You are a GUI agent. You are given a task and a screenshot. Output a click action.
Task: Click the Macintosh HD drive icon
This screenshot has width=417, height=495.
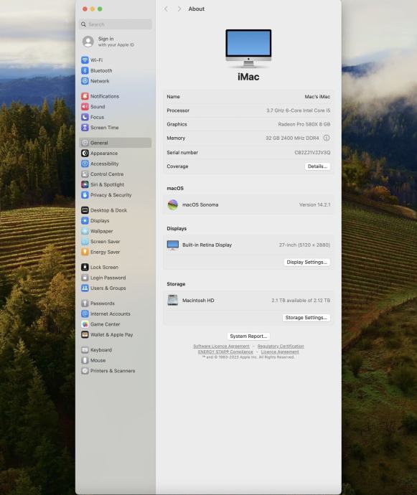[x=173, y=300]
